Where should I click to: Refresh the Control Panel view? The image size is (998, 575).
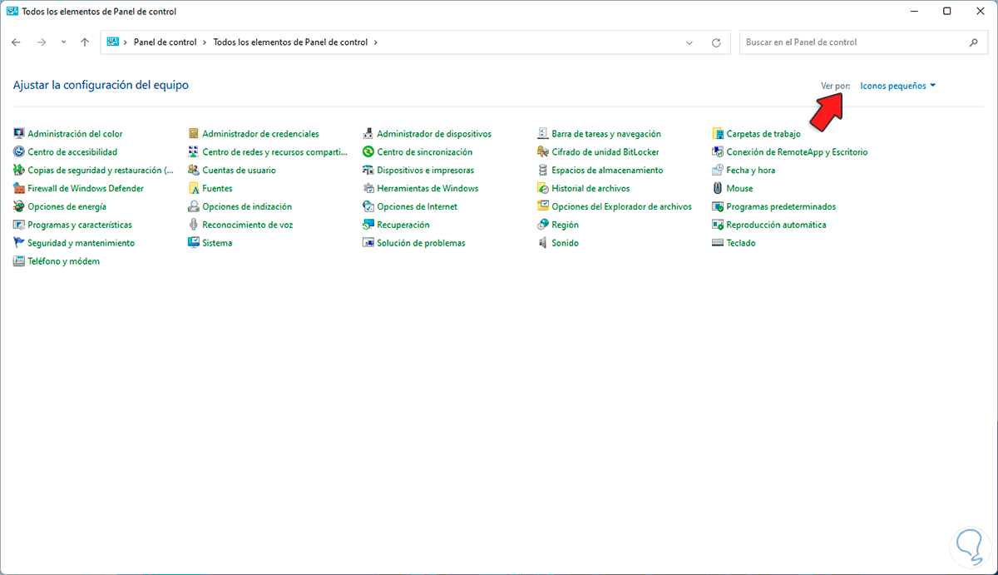716,42
